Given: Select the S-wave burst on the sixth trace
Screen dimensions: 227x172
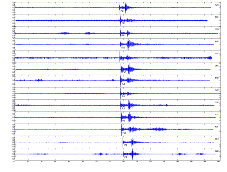Looking at the screenshot, I should 129,69.
